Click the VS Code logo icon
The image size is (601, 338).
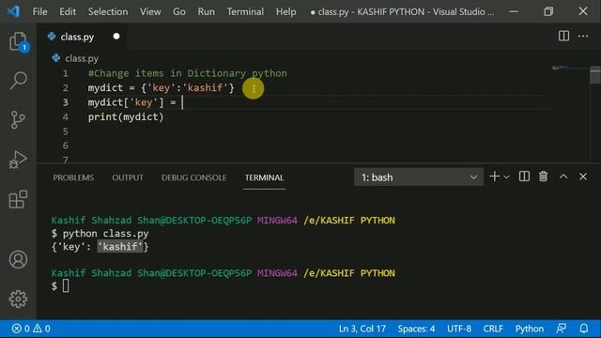[x=13, y=11]
